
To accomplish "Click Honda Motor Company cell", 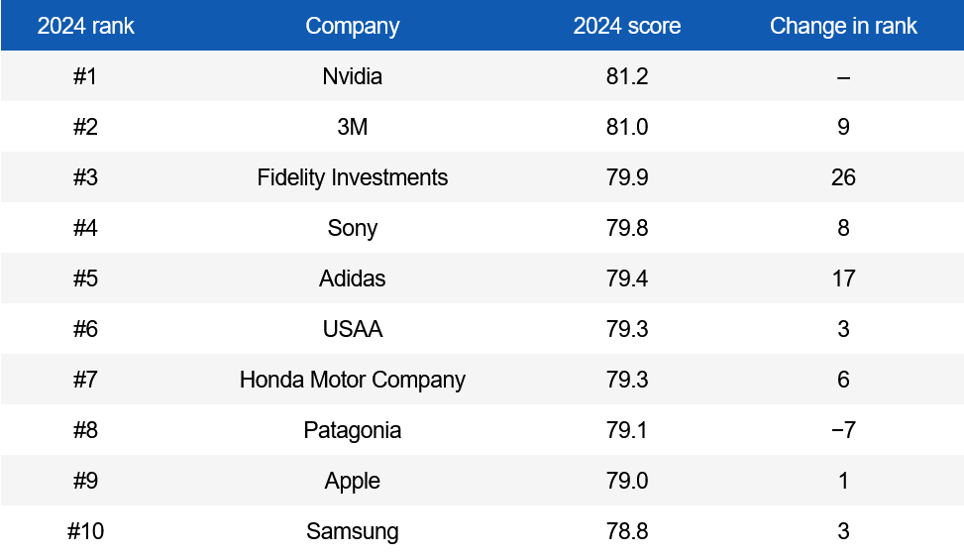I will point(353,380).
